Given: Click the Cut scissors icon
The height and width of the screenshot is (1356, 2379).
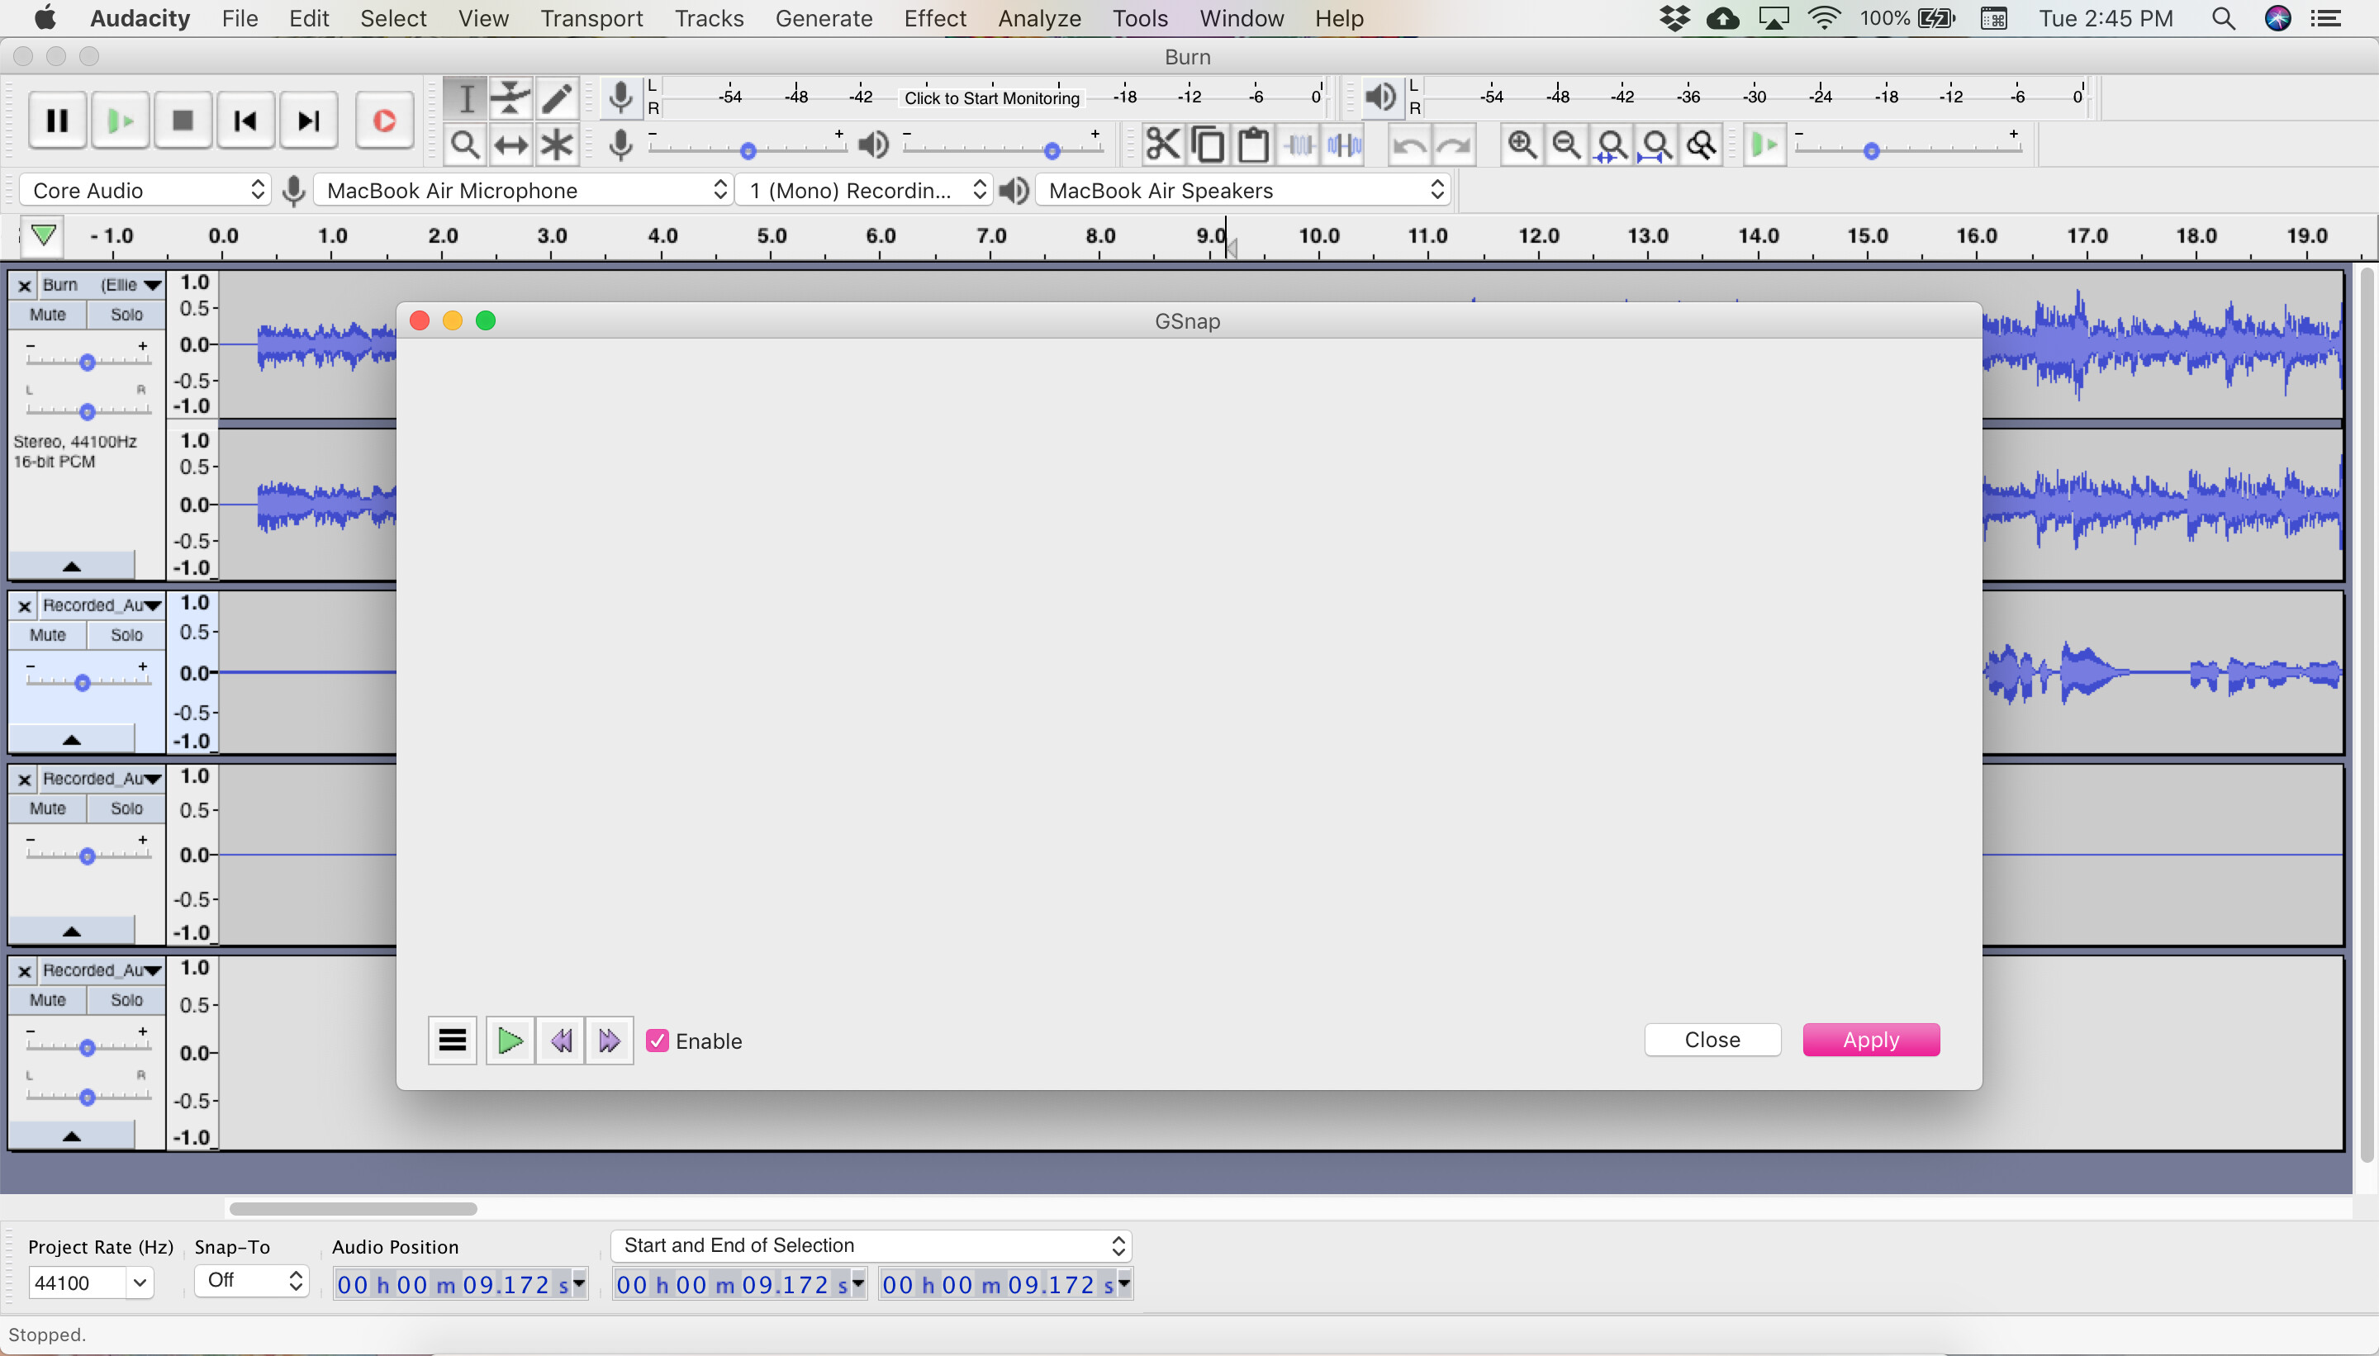Looking at the screenshot, I should pyautogui.click(x=1162, y=145).
